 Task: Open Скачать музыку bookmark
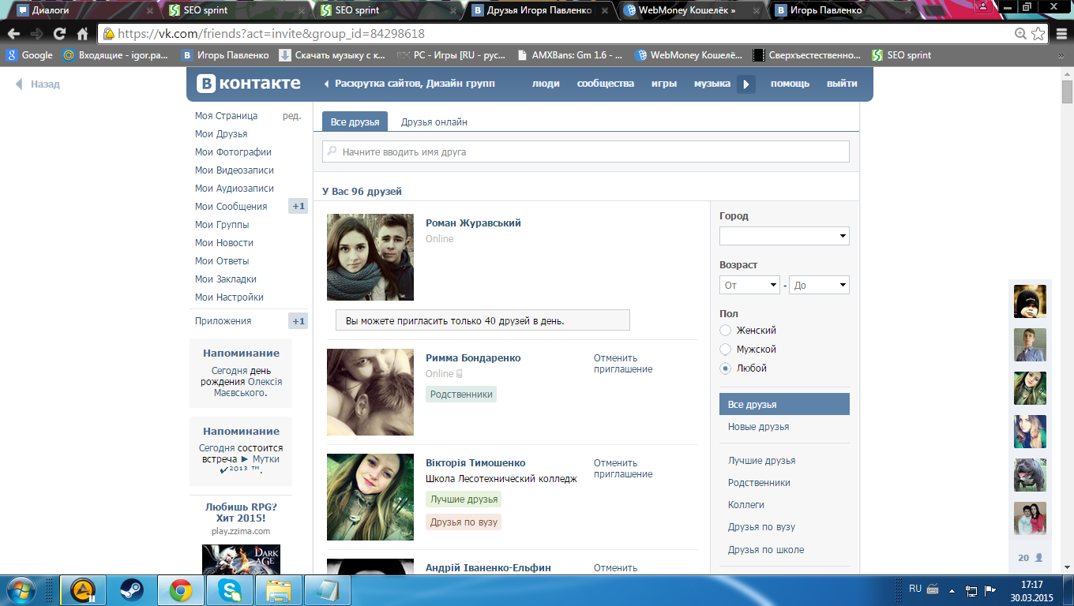332,55
